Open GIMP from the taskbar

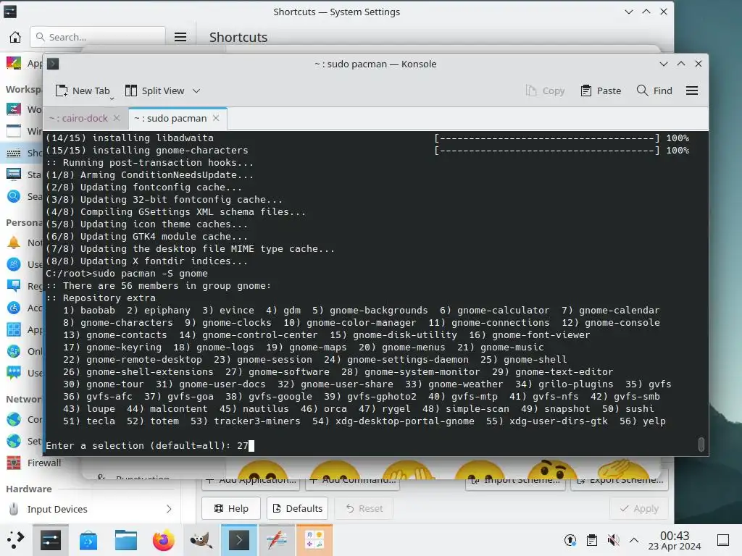(x=201, y=540)
